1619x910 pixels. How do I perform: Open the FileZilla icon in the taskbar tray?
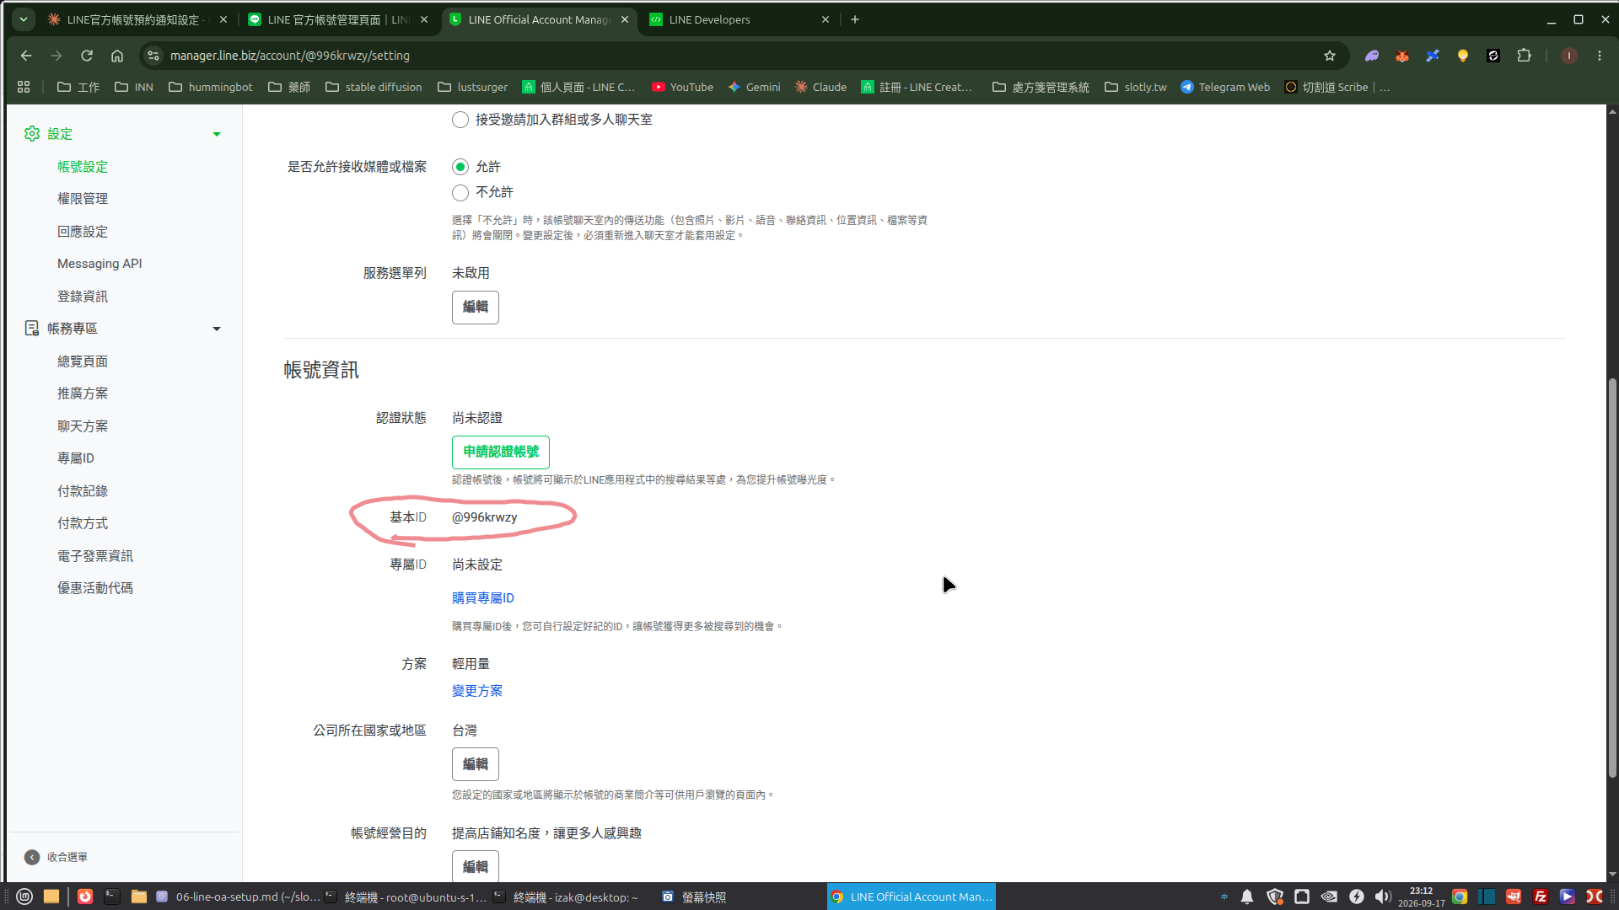[x=1541, y=897]
